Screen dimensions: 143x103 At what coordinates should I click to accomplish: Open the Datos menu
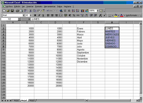click(x=60, y=6)
